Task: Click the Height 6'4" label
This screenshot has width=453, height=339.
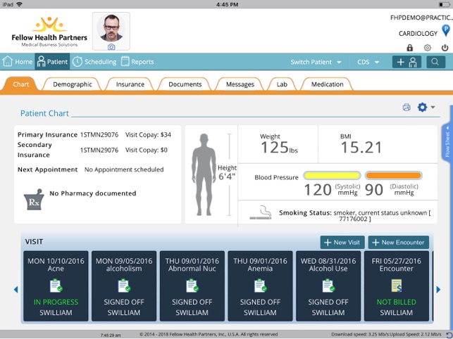Action: (227, 172)
